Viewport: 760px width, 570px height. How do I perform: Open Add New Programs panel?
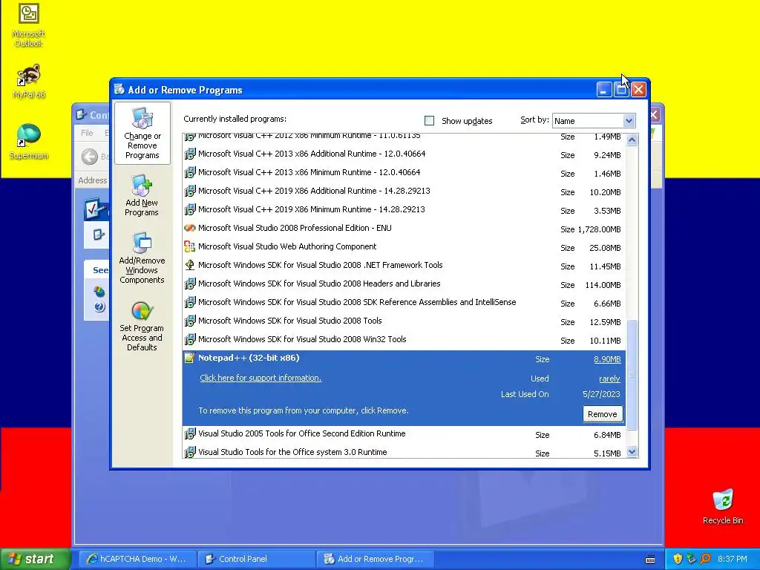pyautogui.click(x=142, y=195)
